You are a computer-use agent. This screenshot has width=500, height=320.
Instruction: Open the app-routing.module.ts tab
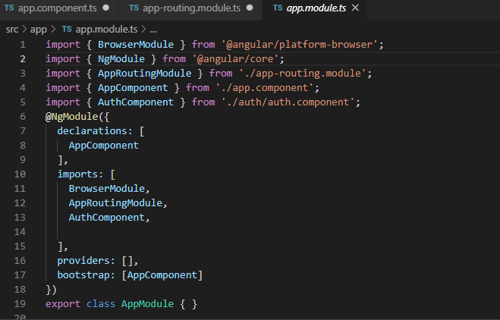click(x=191, y=8)
